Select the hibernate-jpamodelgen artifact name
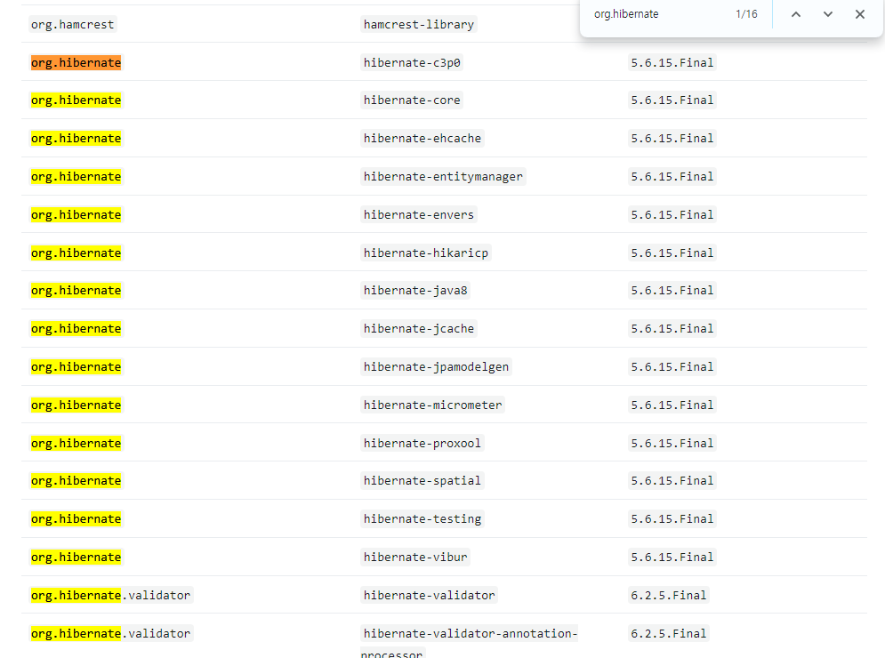Image resolution: width=885 pixels, height=658 pixels. click(437, 367)
